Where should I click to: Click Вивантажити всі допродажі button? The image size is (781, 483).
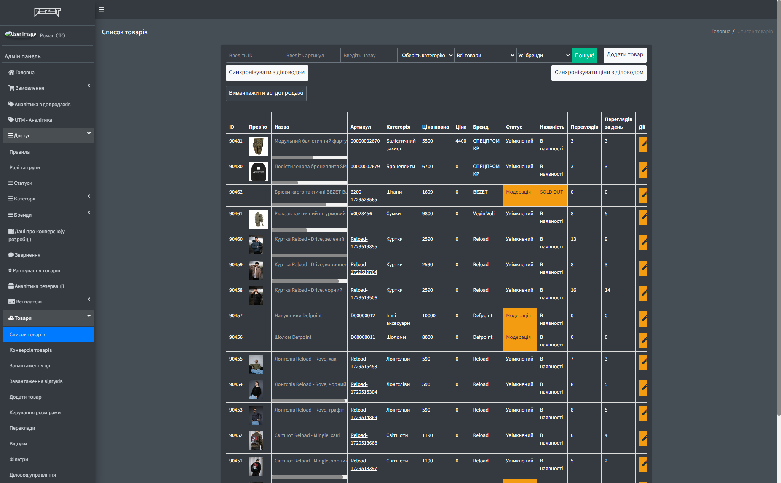tap(266, 93)
